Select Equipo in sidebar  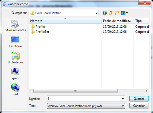[x=15, y=74]
